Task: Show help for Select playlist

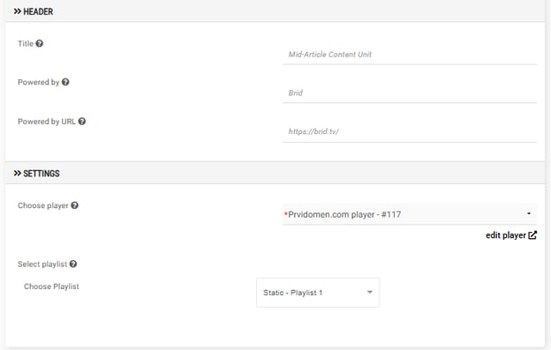Action: pos(73,264)
